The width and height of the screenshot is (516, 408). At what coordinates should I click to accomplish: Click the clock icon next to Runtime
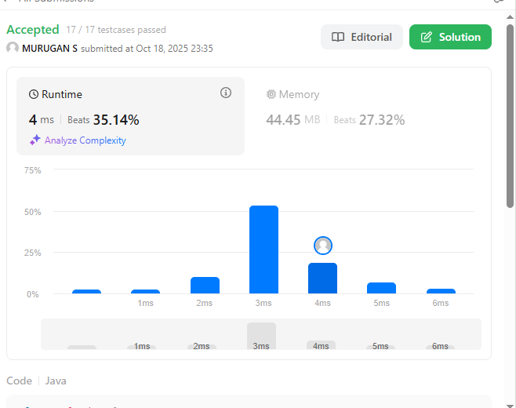34,94
